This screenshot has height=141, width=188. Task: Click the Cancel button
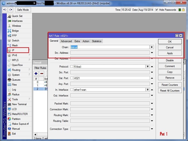[170, 47]
